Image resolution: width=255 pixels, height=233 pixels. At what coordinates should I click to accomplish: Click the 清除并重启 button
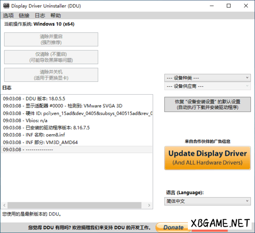51,39
